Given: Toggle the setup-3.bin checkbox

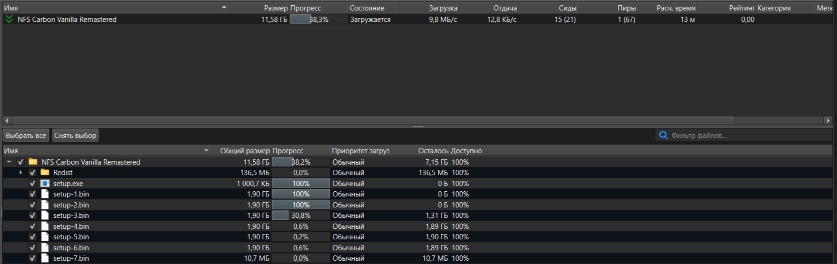Looking at the screenshot, I should pyautogui.click(x=32, y=215).
